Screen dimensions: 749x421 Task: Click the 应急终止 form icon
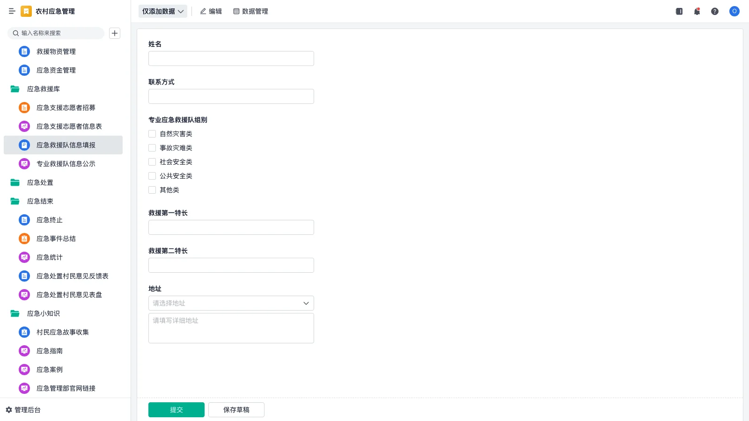(x=24, y=220)
